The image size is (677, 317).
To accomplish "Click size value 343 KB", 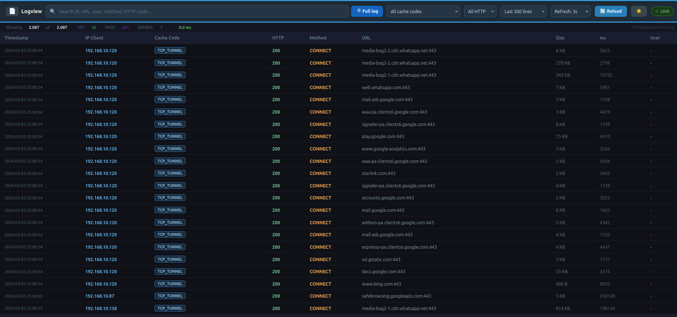I will click(563, 75).
